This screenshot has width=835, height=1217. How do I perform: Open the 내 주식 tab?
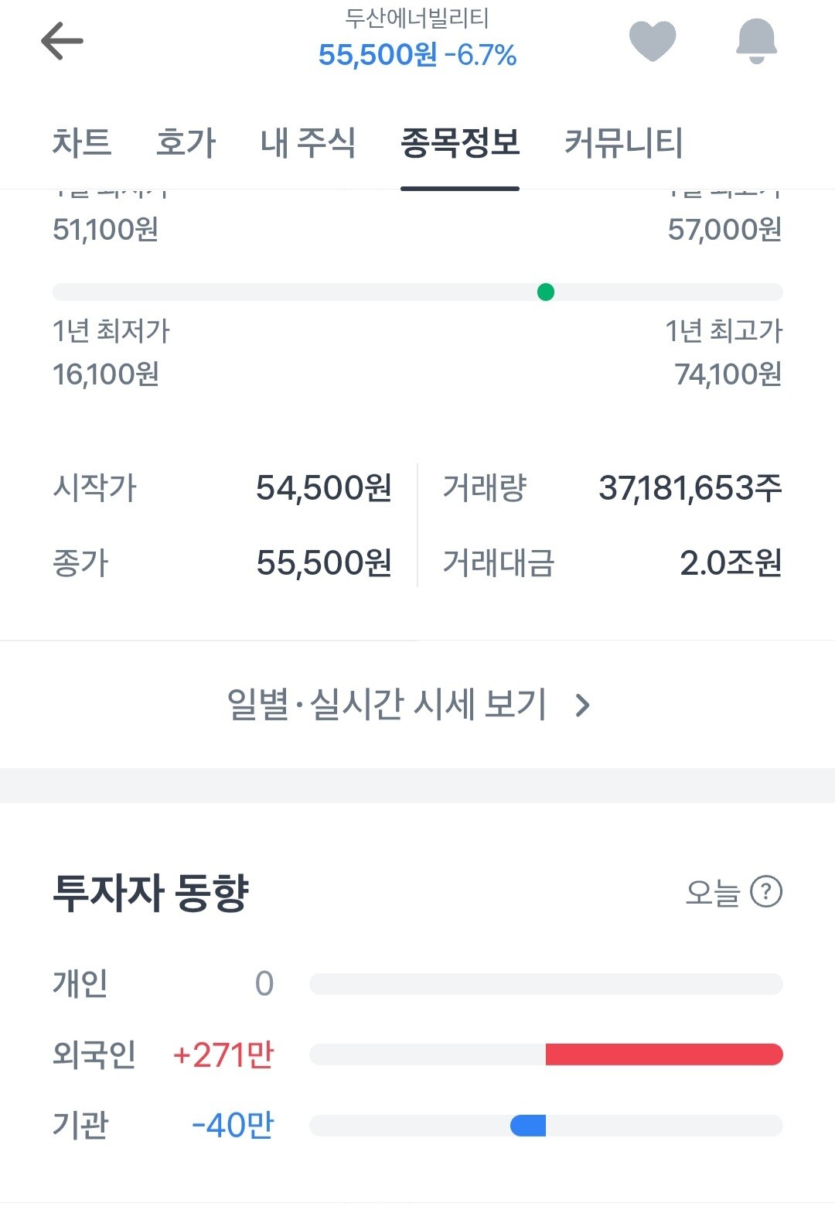coord(308,143)
